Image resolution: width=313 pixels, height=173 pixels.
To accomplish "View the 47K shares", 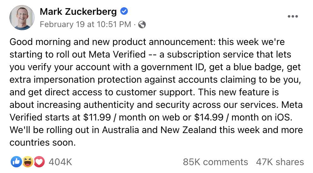I will tap(280, 162).
